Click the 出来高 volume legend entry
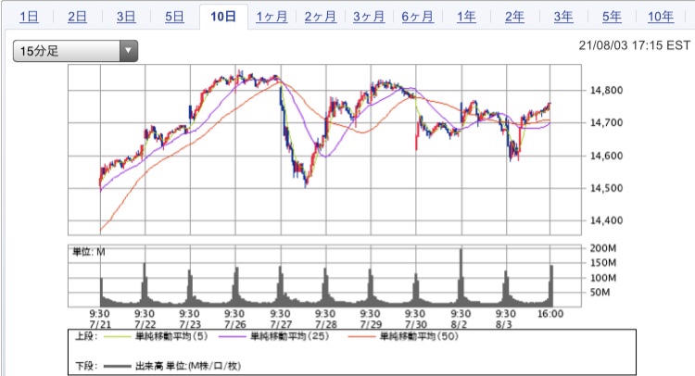The image size is (695, 376). [x=188, y=366]
